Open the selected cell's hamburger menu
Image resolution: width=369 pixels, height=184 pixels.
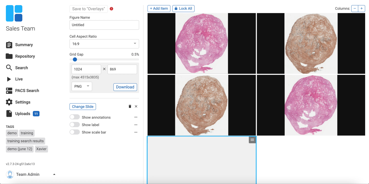pos(252,140)
